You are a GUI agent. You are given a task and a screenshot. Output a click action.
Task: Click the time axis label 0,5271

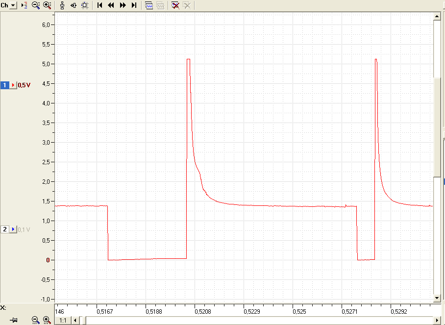(x=349, y=312)
